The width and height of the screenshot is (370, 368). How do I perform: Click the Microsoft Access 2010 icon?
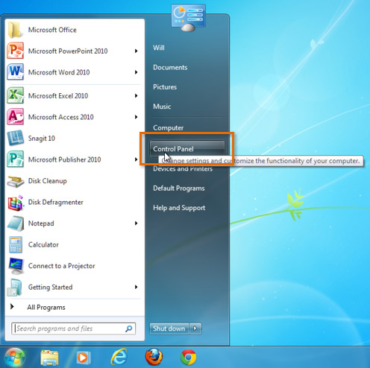16,117
